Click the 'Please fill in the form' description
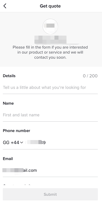This screenshot has width=102, height=203. click(50, 52)
